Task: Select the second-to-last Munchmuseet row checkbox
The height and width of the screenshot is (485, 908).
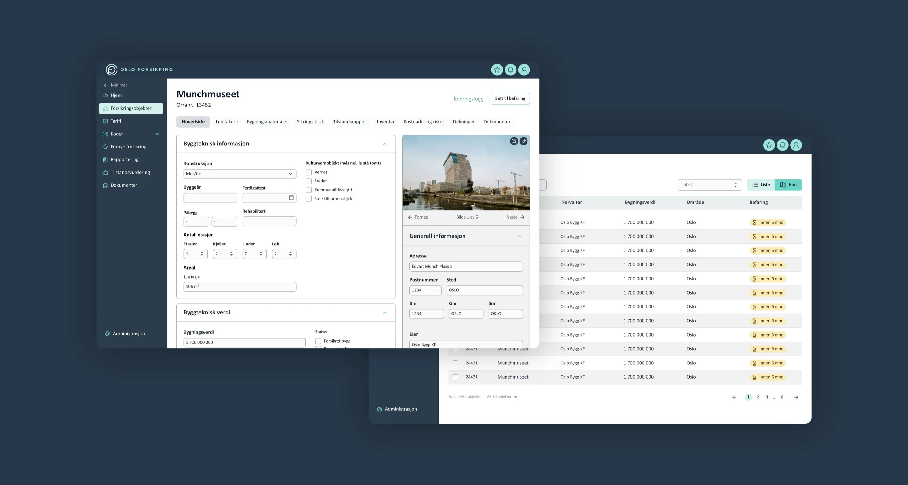Action: 455,363
